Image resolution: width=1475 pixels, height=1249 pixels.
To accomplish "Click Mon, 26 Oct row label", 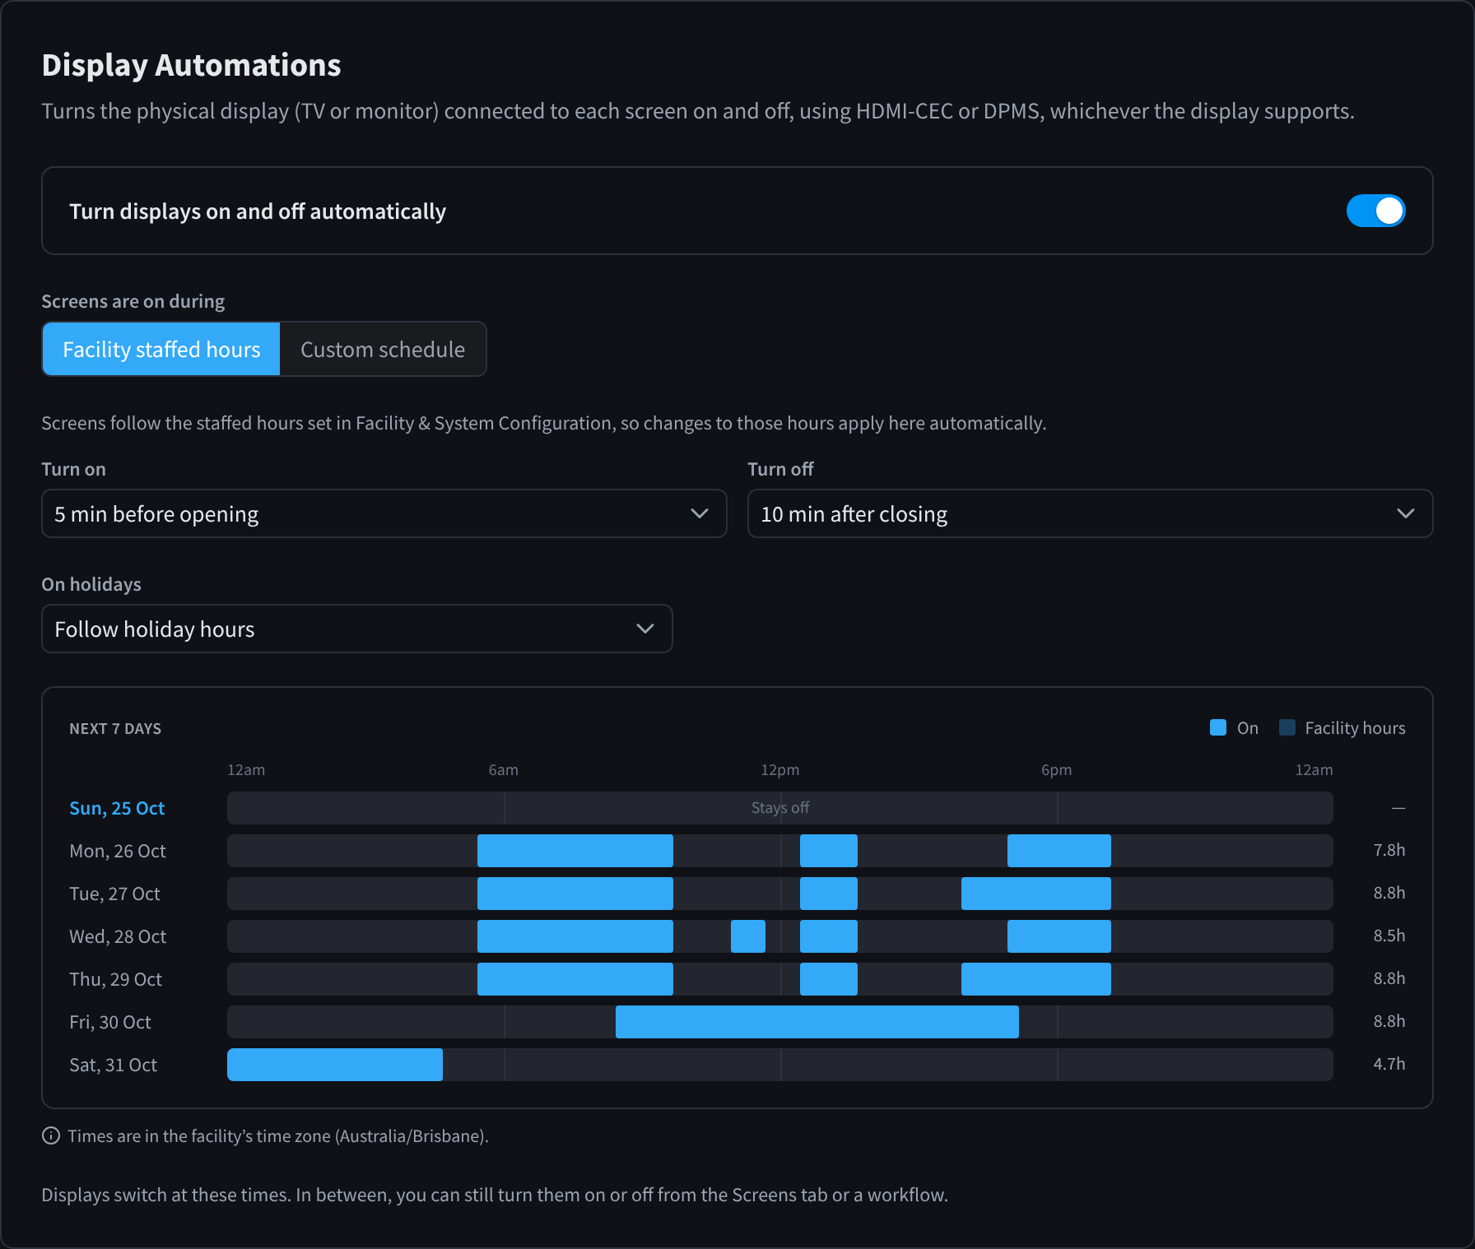I will (x=118, y=851).
